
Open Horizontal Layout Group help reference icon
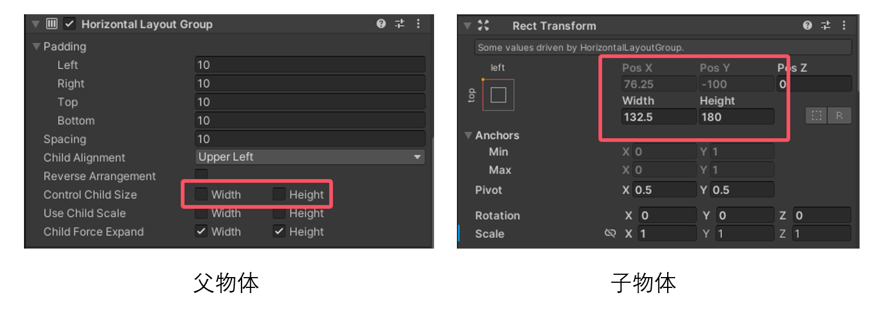(381, 24)
